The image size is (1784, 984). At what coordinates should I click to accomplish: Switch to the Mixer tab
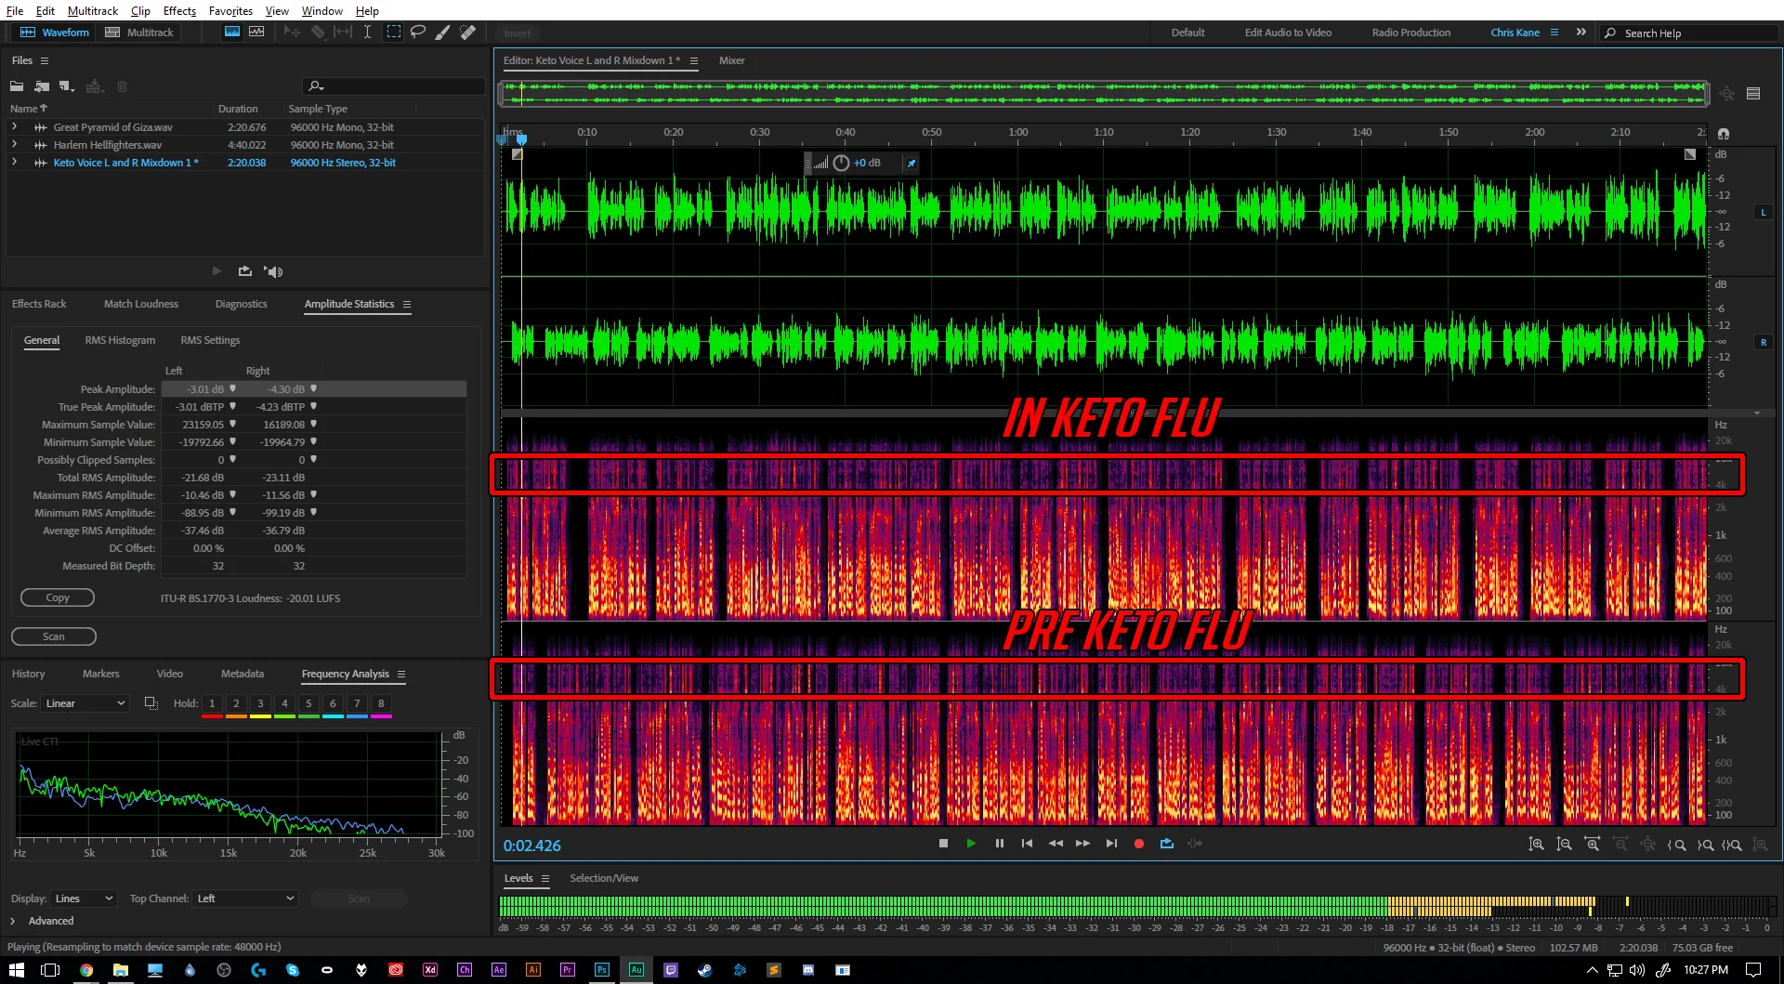(731, 60)
